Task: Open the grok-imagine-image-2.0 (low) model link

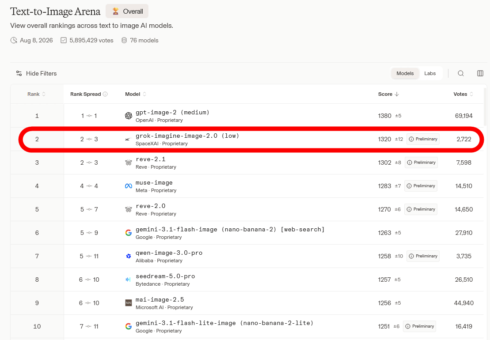Action: (x=187, y=136)
